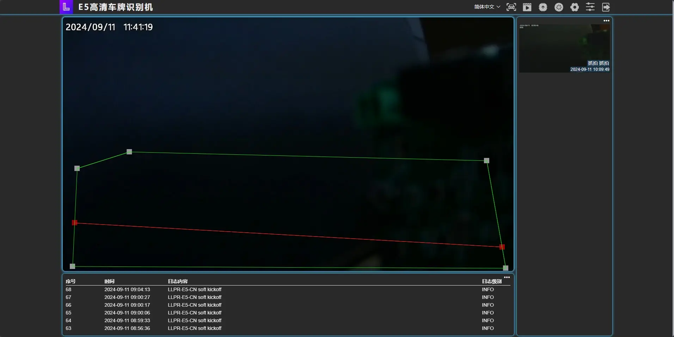Select the captured snapshot thumbnail from 10:09:49
This screenshot has width=674, height=337.
[564, 48]
